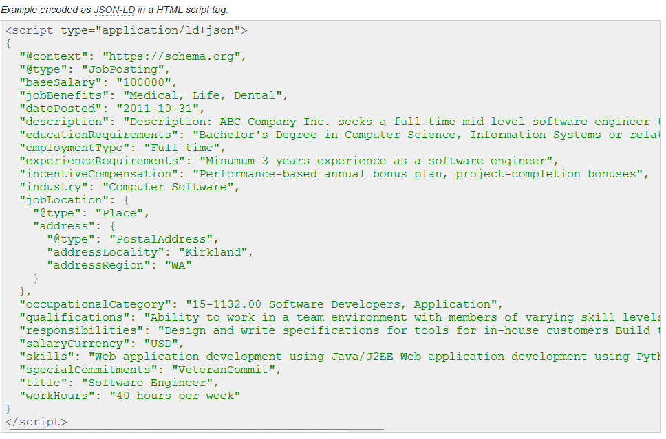Select the "employmentType": "Full-time" line
The image size is (666, 439).
[122, 148]
